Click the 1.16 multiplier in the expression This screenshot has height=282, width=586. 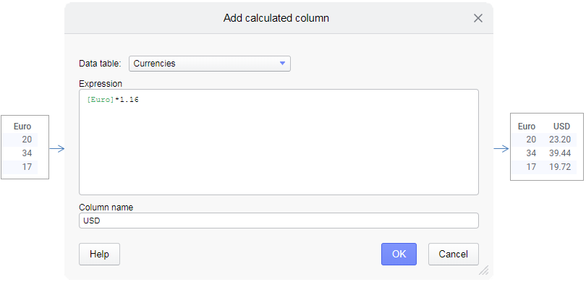pyautogui.click(x=129, y=100)
